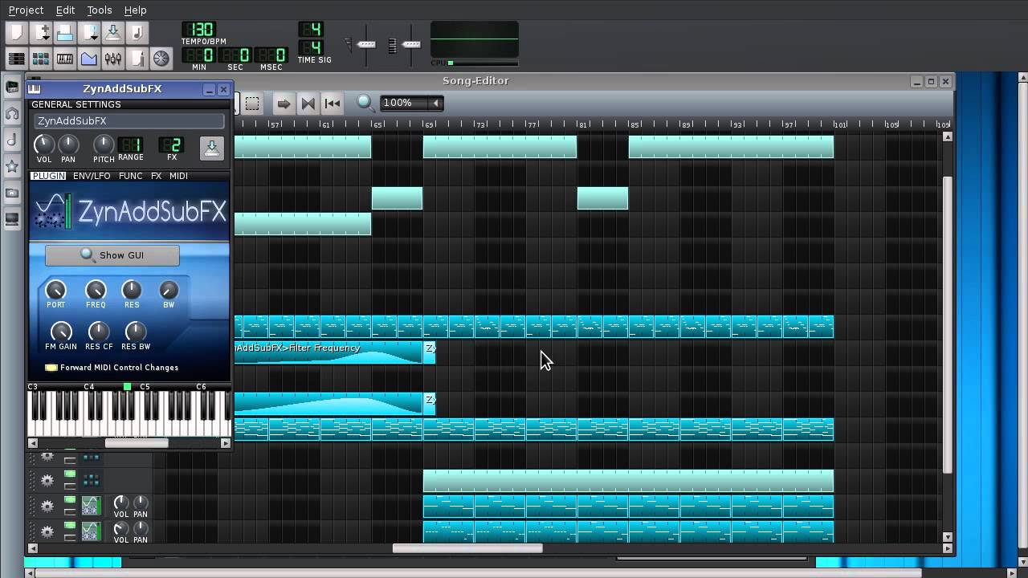Open the Project menu
Viewport: 1028px width, 578px height.
26,10
